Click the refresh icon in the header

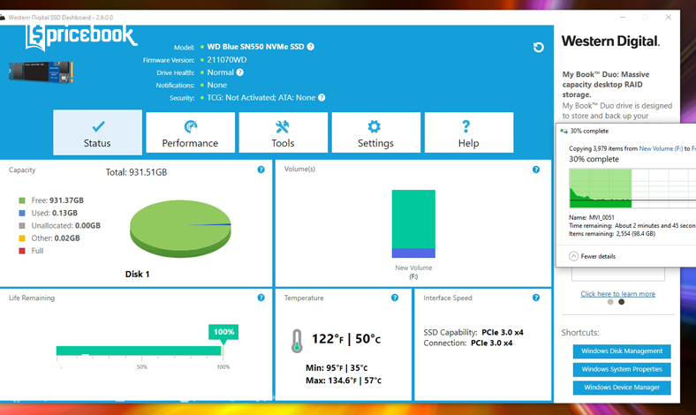pyautogui.click(x=538, y=47)
